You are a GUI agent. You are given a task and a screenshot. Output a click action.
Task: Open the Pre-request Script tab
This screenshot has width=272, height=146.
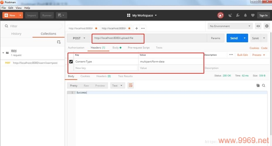138,48
